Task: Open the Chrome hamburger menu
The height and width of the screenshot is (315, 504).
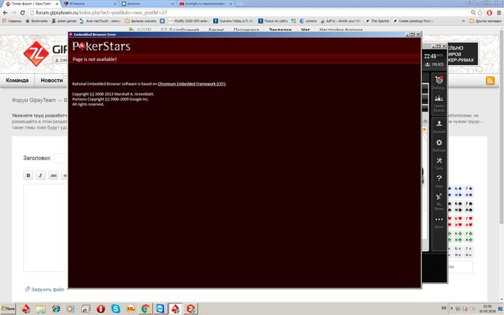Action: coord(499,12)
